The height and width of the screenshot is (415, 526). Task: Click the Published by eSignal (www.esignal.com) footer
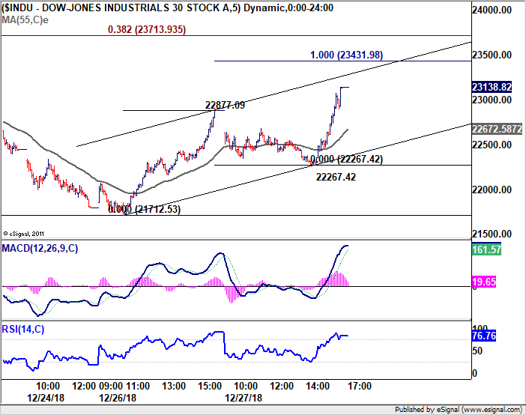[459, 410]
